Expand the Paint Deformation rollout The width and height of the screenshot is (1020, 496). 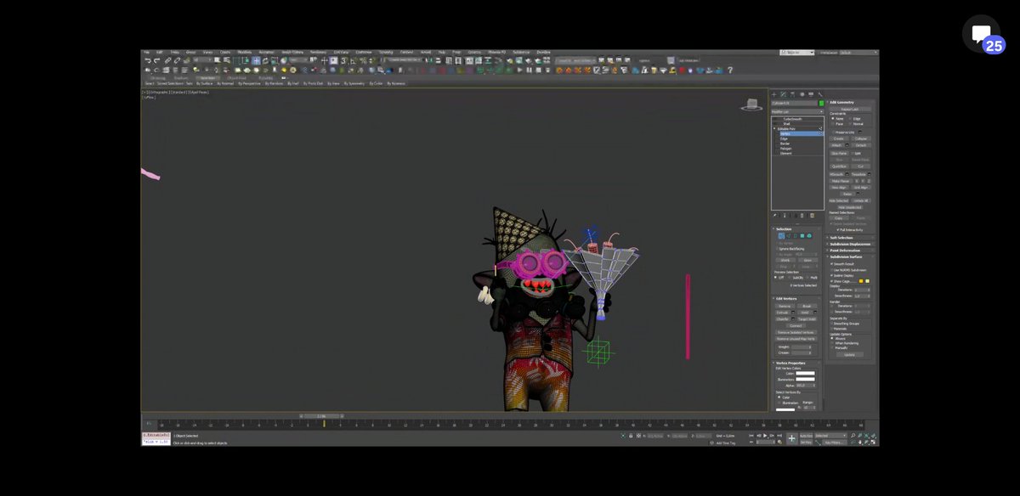(849, 251)
